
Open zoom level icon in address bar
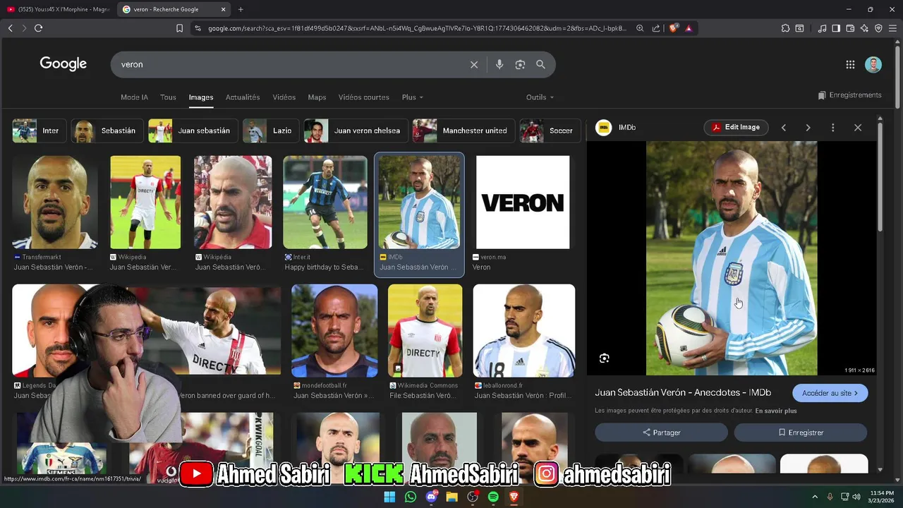pyautogui.click(x=640, y=28)
